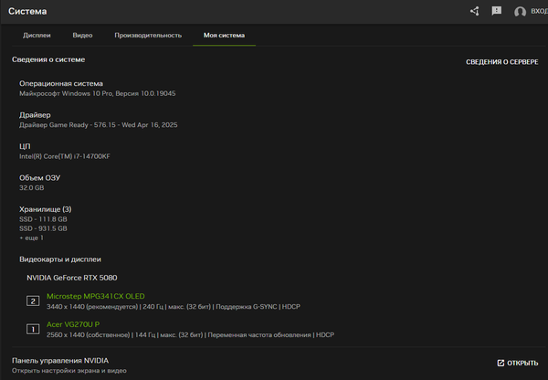Open the Видео tab
The height and width of the screenshot is (380, 548).
point(82,36)
